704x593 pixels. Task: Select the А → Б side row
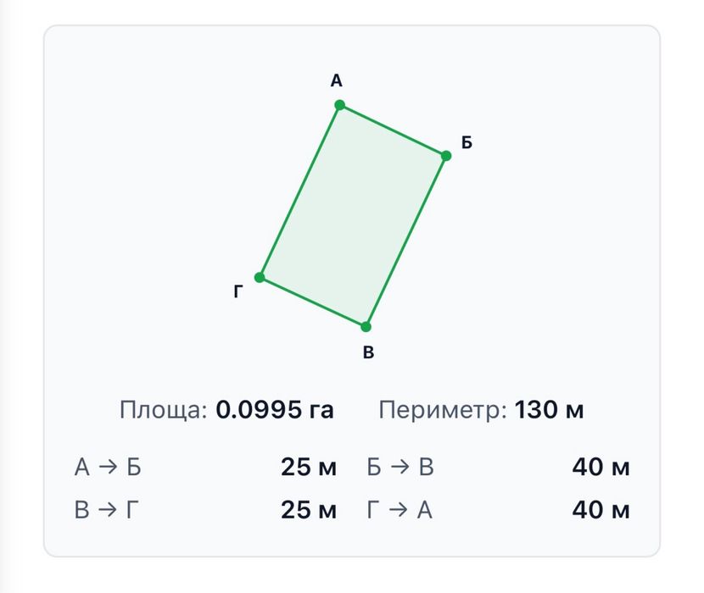(x=205, y=467)
